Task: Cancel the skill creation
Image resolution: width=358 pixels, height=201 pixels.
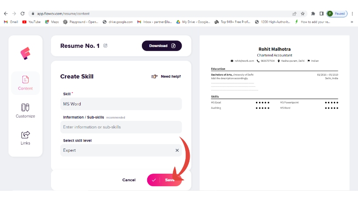Action: [x=129, y=180]
